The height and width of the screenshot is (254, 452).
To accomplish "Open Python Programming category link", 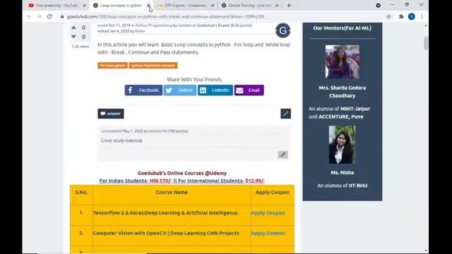I will coord(154,25).
